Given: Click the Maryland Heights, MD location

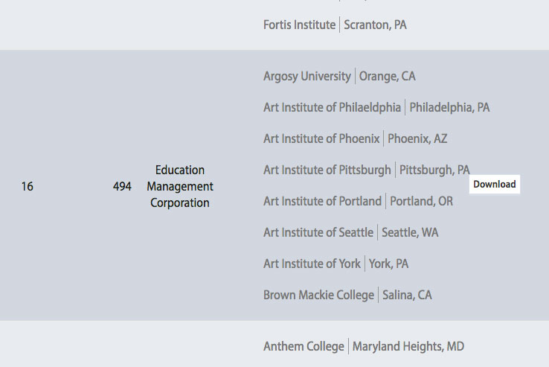Looking at the screenshot, I should pyautogui.click(x=408, y=346).
